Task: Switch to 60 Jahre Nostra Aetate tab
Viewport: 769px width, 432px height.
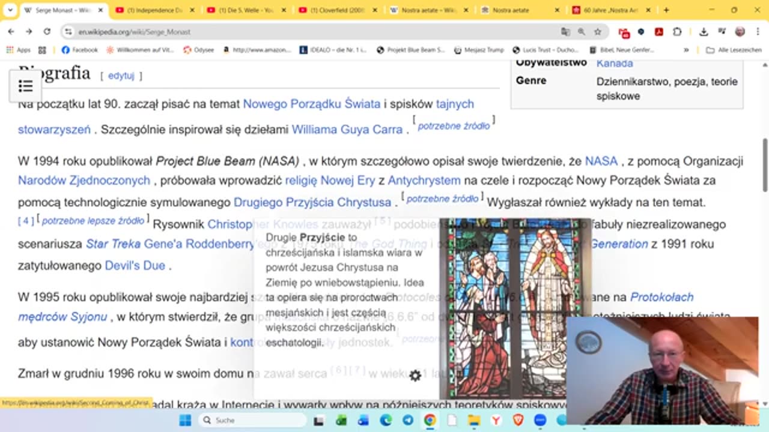Action: tap(613, 10)
